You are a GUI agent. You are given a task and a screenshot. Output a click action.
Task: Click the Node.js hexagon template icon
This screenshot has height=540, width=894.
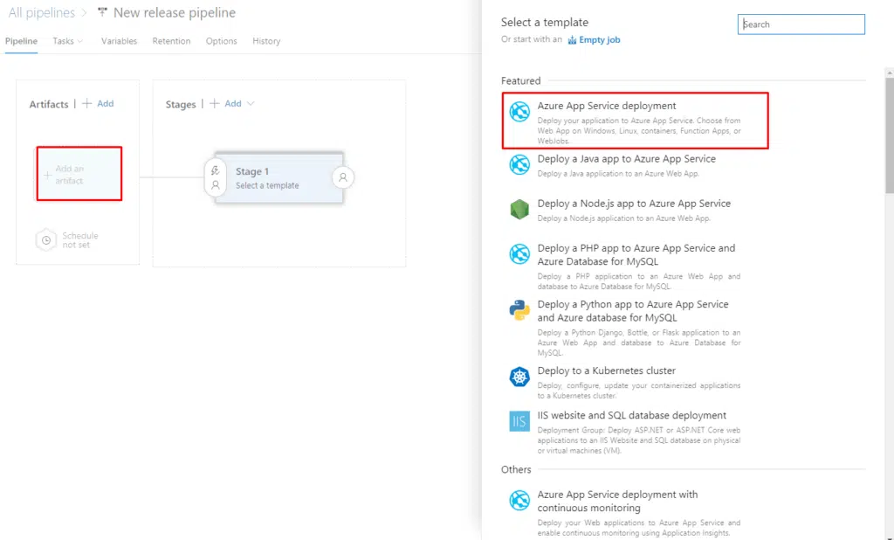click(x=519, y=210)
